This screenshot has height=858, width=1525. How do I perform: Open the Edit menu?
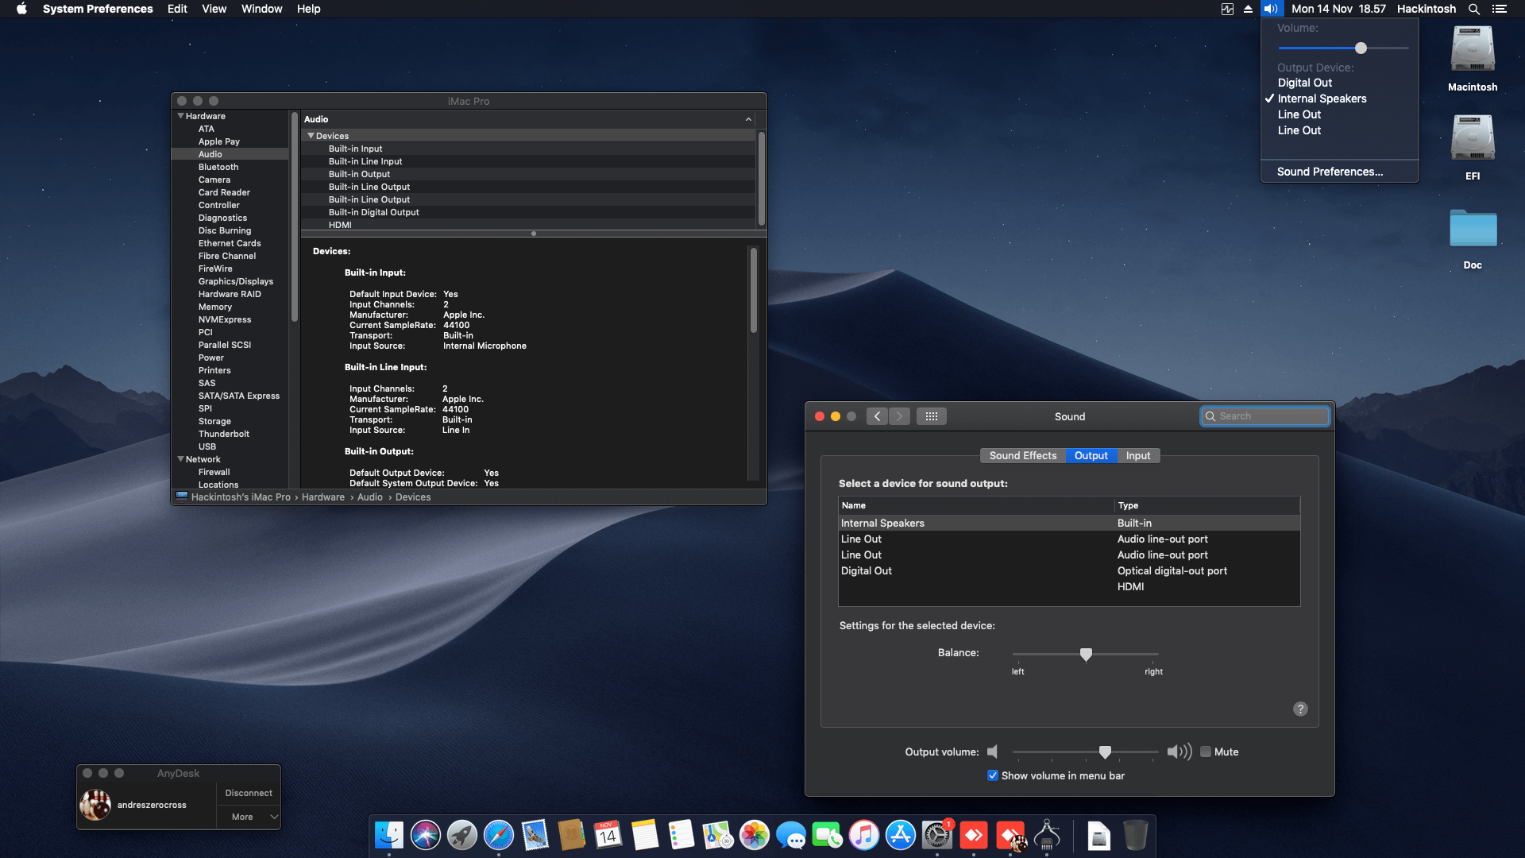[177, 9]
